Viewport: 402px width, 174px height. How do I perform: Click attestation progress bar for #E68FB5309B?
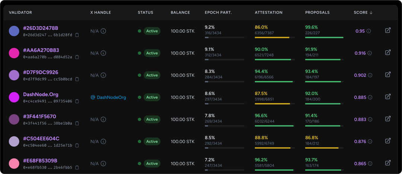(x=274, y=170)
